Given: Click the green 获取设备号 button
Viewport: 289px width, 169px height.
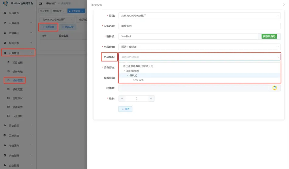Looking at the screenshot, I should tap(269, 36).
